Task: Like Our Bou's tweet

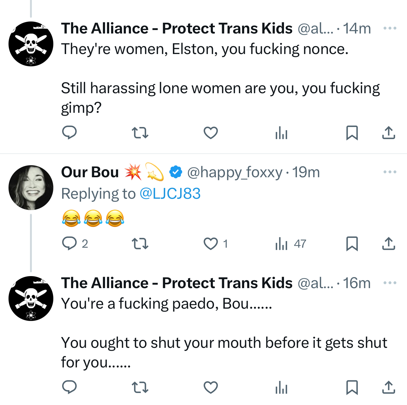Action: (x=210, y=244)
